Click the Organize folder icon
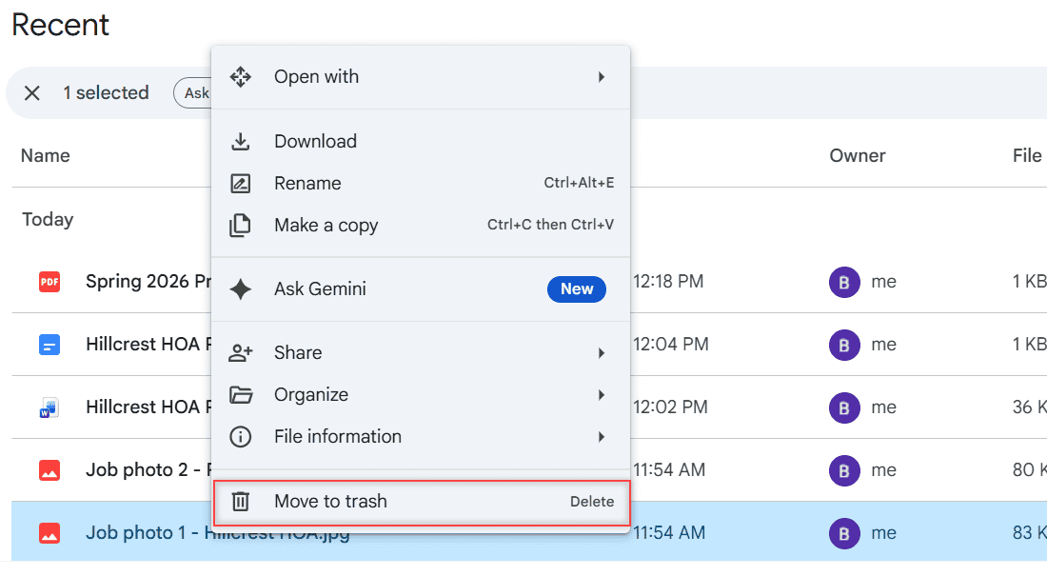Viewport: 1047px width, 576px height. (x=241, y=395)
